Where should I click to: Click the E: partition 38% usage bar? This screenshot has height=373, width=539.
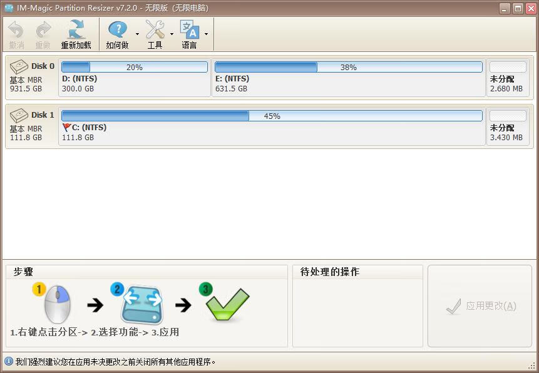click(348, 67)
